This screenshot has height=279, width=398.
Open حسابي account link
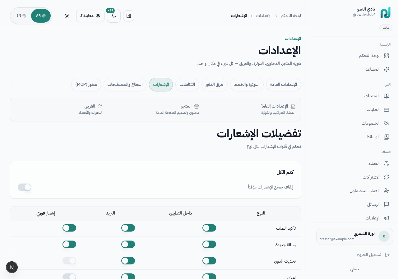pos(355,269)
